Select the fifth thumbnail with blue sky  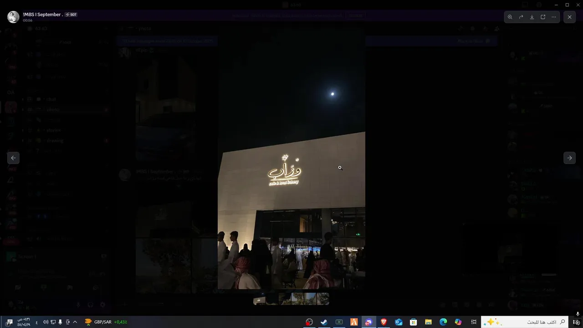[x=310, y=298]
